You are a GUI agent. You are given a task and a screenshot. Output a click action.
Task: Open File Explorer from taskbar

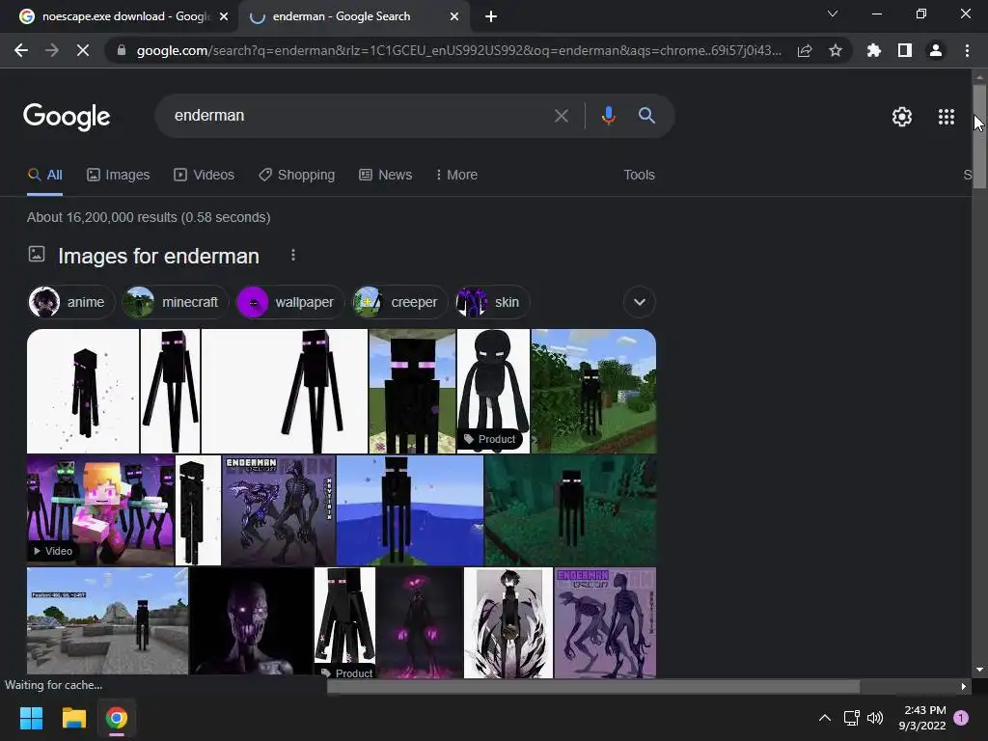(73, 718)
